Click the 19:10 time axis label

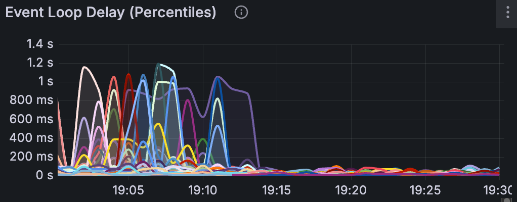[x=203, y=190]
